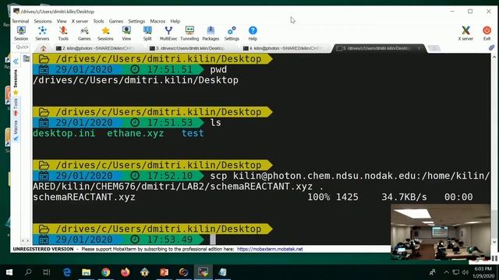Open PowerPoint from the taskbar
This screenshot has height=280, width=499.
(x=164, y=272)
